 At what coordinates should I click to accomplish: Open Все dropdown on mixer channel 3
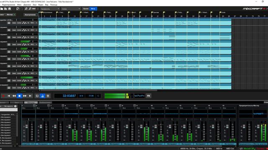click(57, 108)
